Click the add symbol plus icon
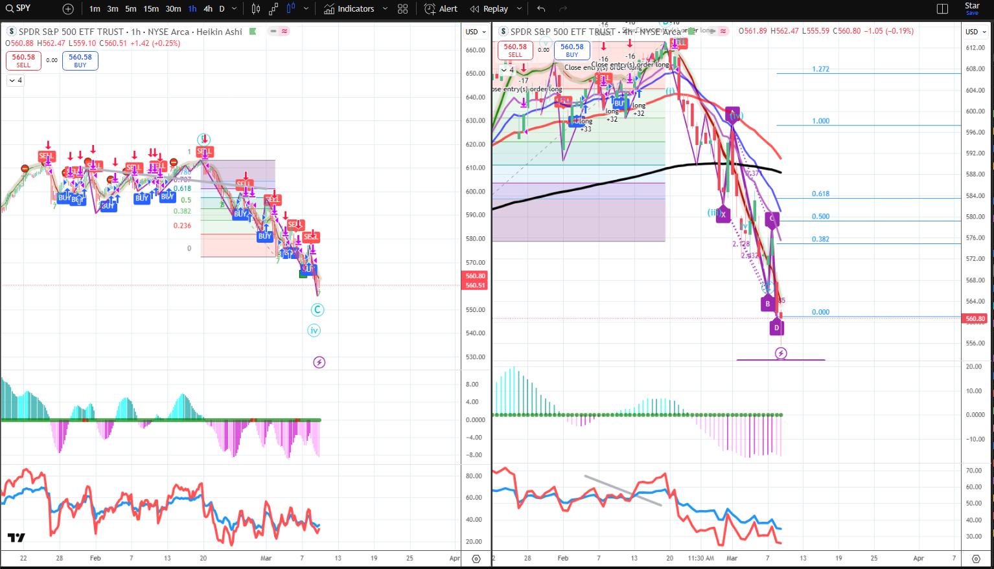Viewport: 994px width, 569px height. 68,9
